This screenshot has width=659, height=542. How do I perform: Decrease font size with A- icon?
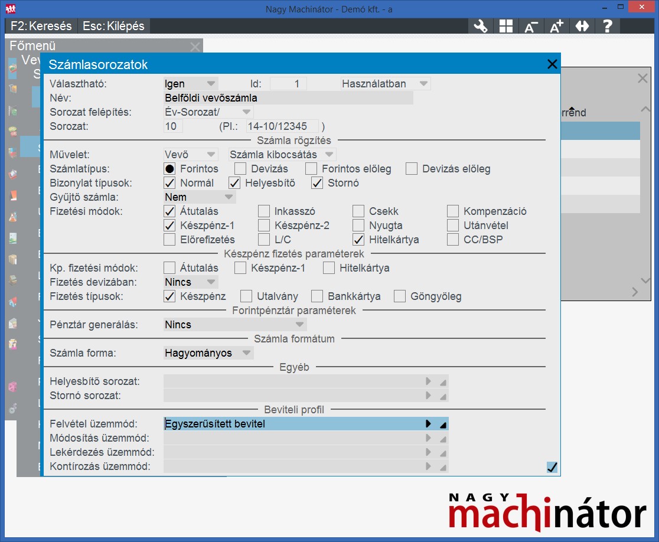point(531,27)
